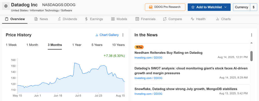Change the Currency dollar selector

254,7
